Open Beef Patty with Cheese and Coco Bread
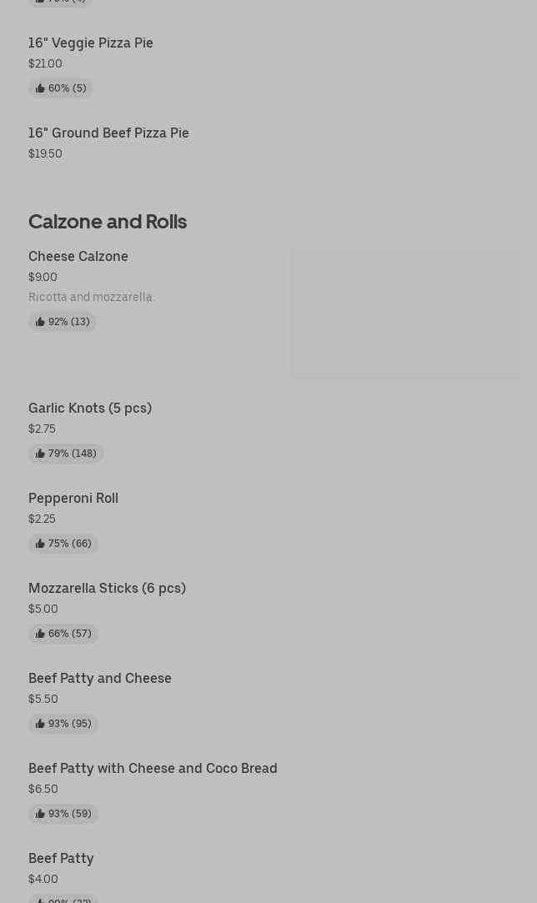The image size is (537, 903). [153, 768]
